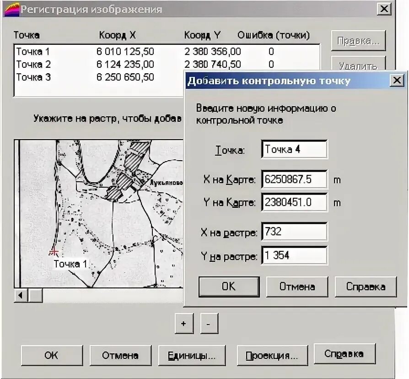Zoom out with the - button
The height and width of the screenshot is (379, 409).
click(209, 324)
